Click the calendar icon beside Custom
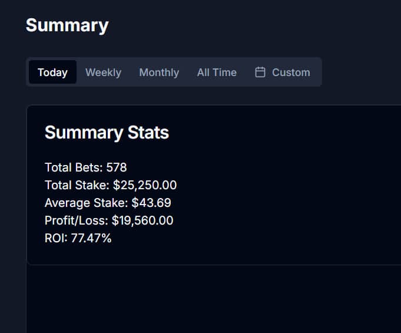 [260, 72]
